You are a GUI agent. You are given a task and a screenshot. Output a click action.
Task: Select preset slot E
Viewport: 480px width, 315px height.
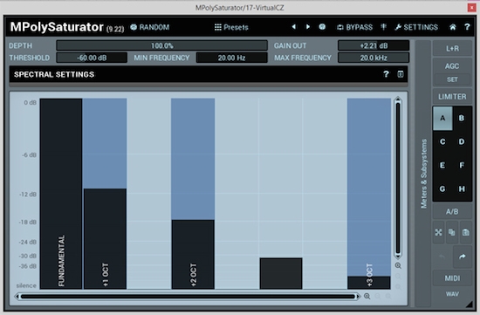[x=442, y=165]
